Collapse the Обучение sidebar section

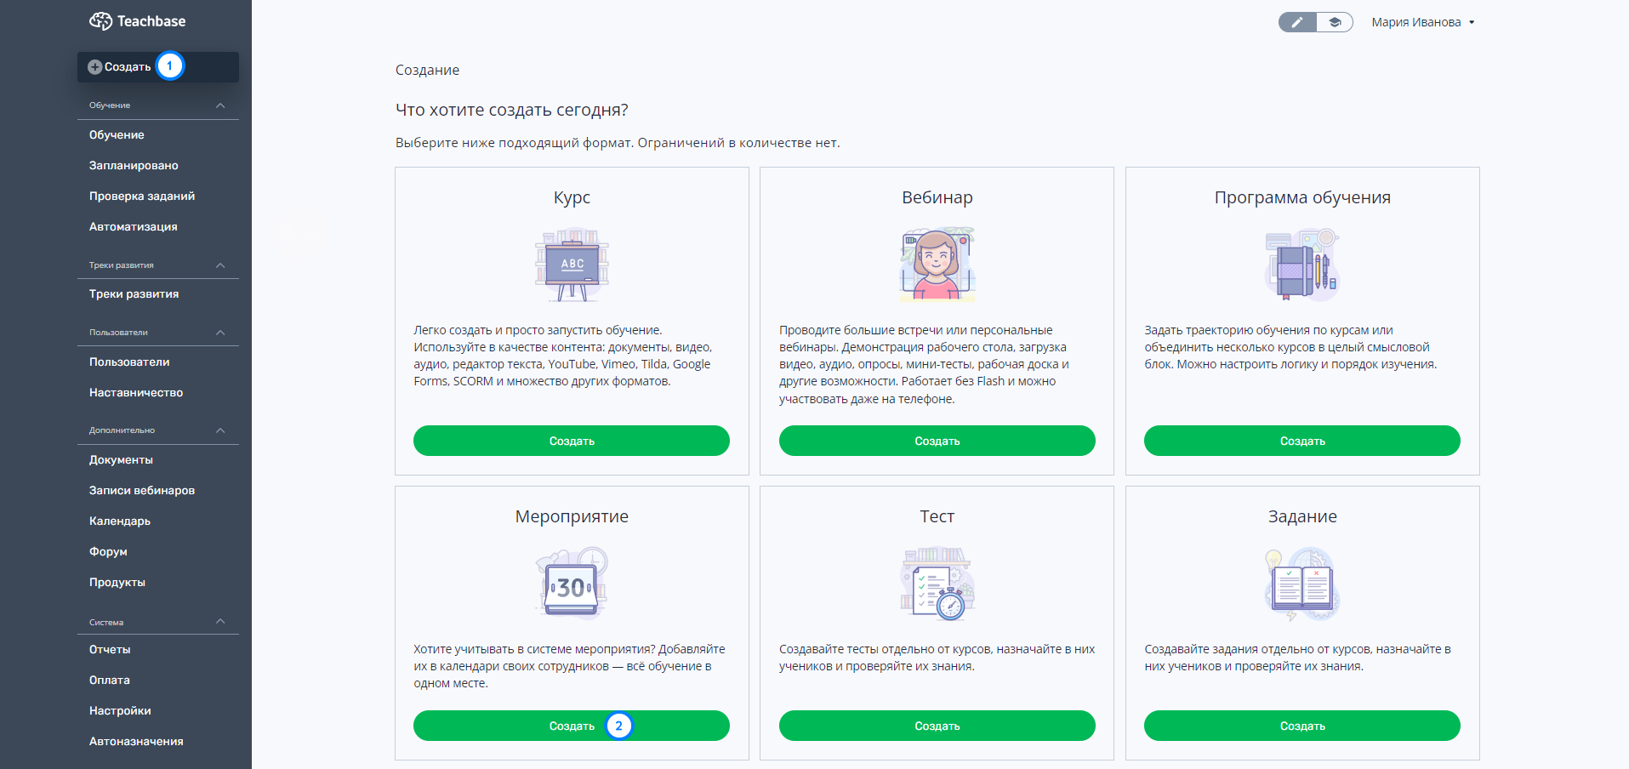click(x=220, y=105)
